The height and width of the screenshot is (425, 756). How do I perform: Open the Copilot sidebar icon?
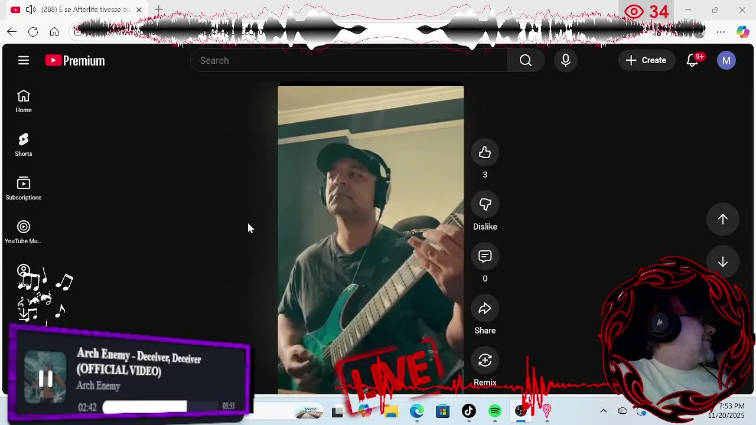pos(742,32)
